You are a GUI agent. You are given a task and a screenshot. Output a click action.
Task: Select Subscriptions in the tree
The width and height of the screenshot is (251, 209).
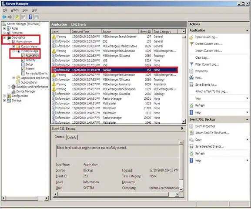click(x=29, y=82)
